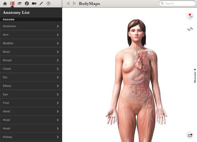197x142 pixels.
Task: Select the Bladder region
Action: point(31,43)
